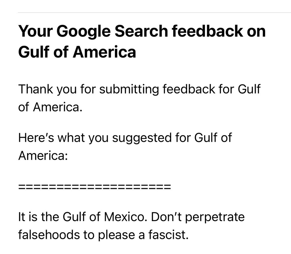Click the email subject heading

(142, 41)
